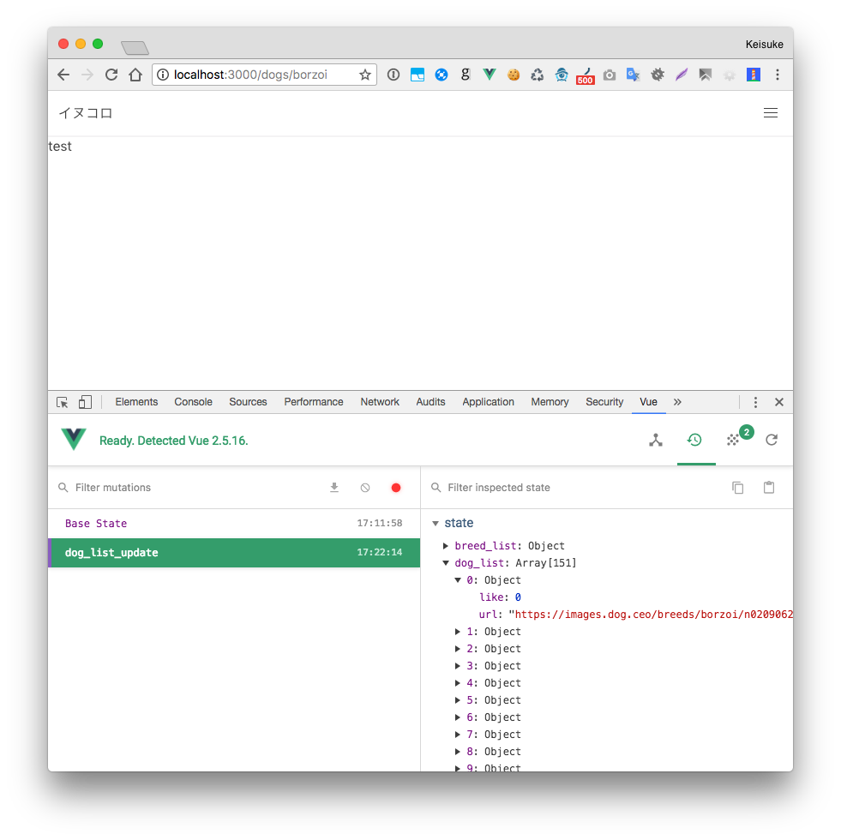Screen dimensions: 841x840
Task: Open a new tab with the tab button
Action: coord(135,48)
